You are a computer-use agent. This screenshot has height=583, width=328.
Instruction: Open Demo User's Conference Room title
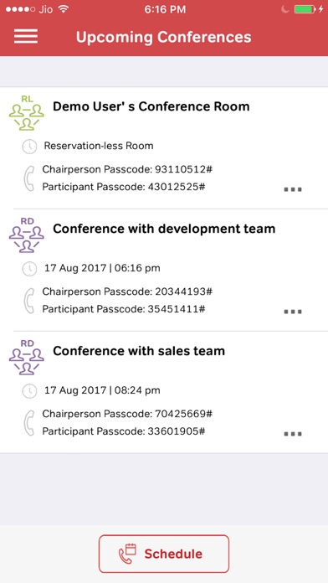151,106
